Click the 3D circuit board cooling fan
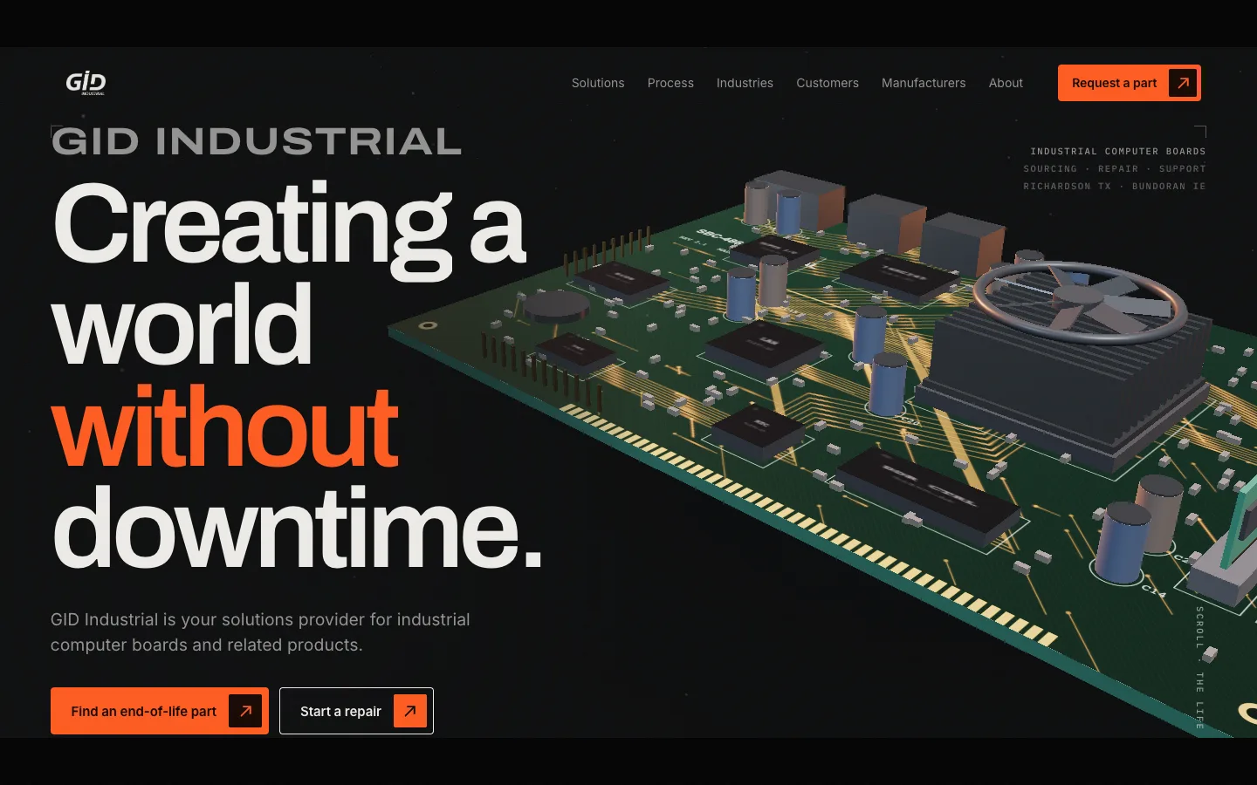Image resolution: width=1257 pixels, height=785 pixels. 1081,302
